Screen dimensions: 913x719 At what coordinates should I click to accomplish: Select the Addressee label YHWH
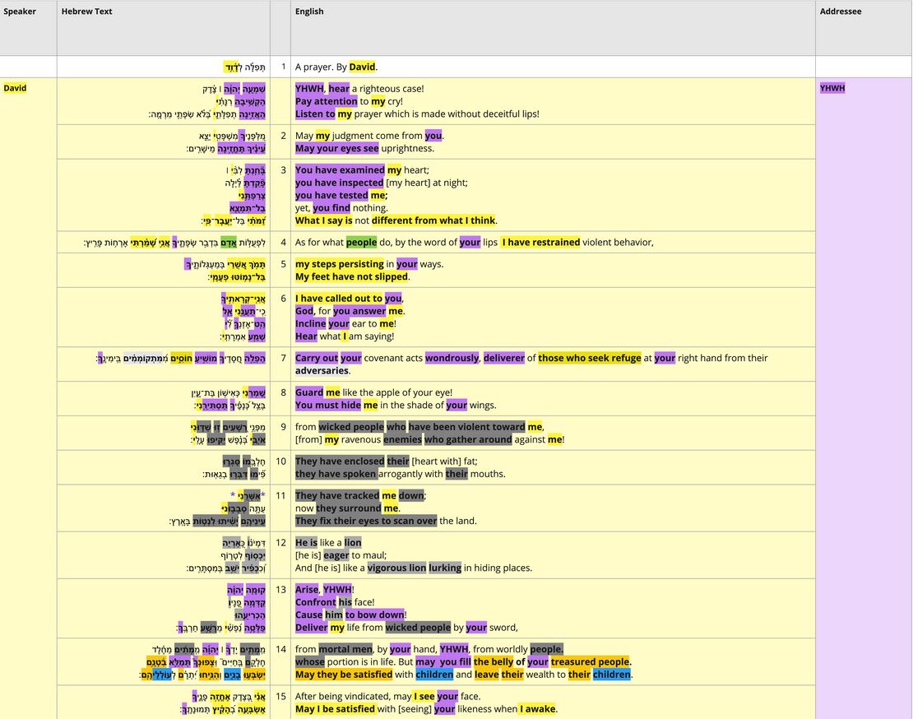[832, 87]
